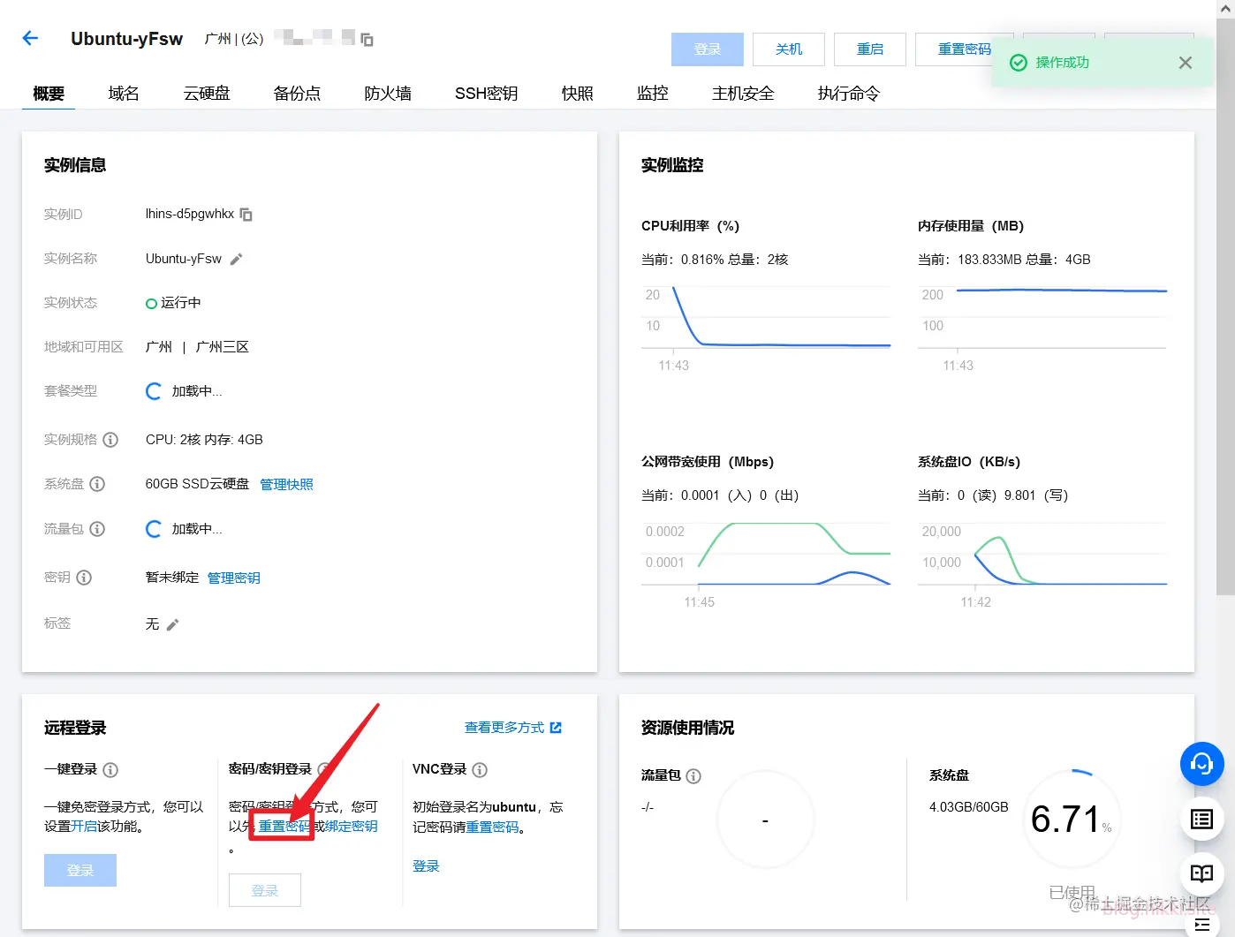Open the 监控 tab
Viewport: 1235px width, 937px height.
(652, 93)
